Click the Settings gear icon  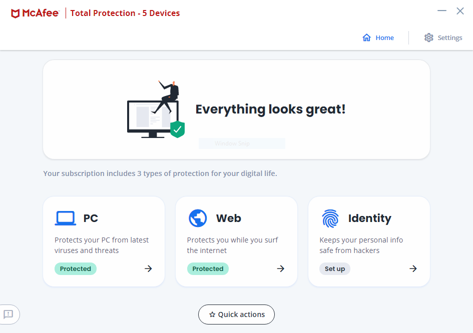428,37
